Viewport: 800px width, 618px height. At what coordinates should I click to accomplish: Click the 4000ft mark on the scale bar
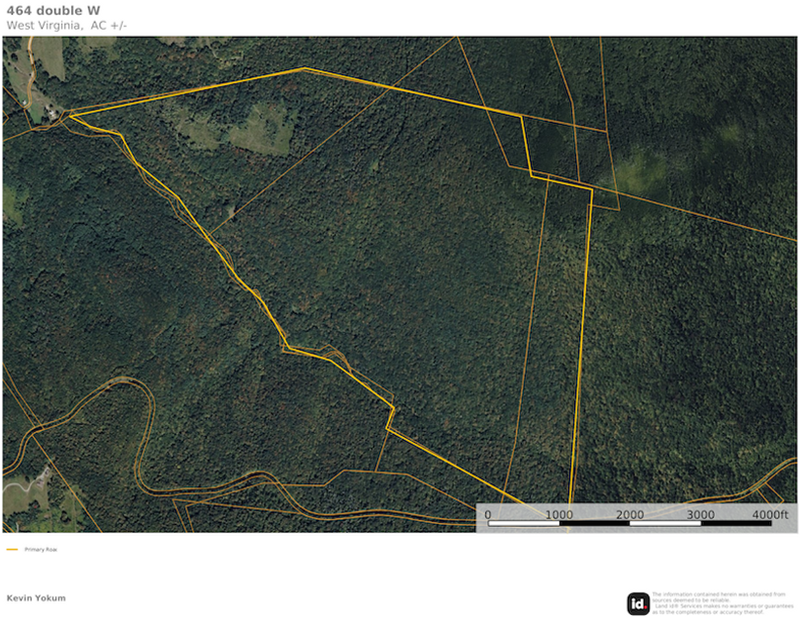click(771, 515)
